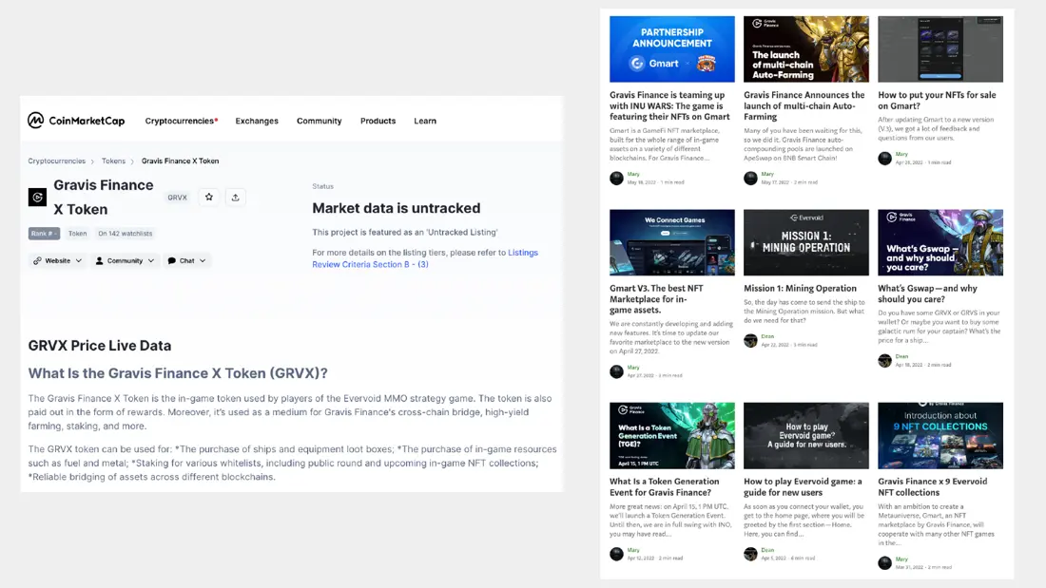Open 'Mission 1: Mining Operation' article title
The image size is (1046, 588).
tap(800, 289)
